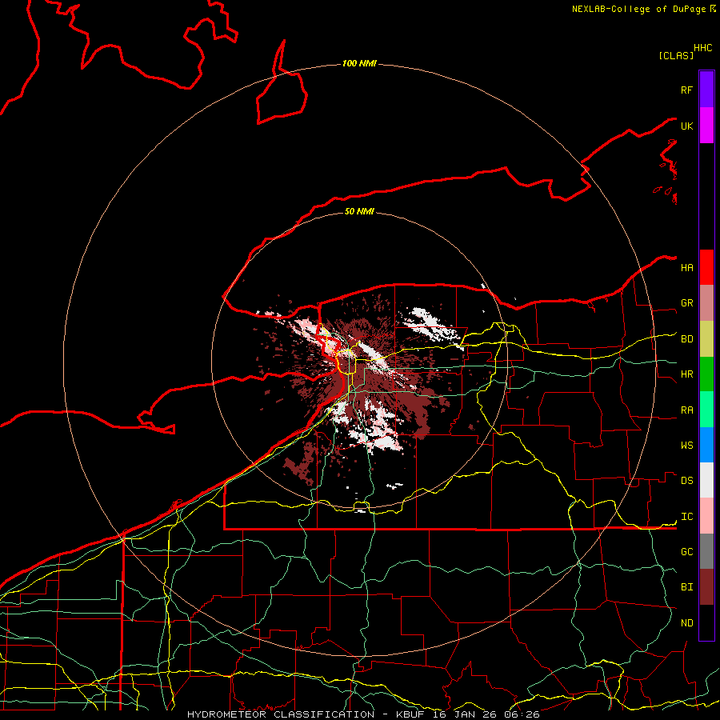Click the UK legend label
The image size is (720, 720).
point(686,126)
